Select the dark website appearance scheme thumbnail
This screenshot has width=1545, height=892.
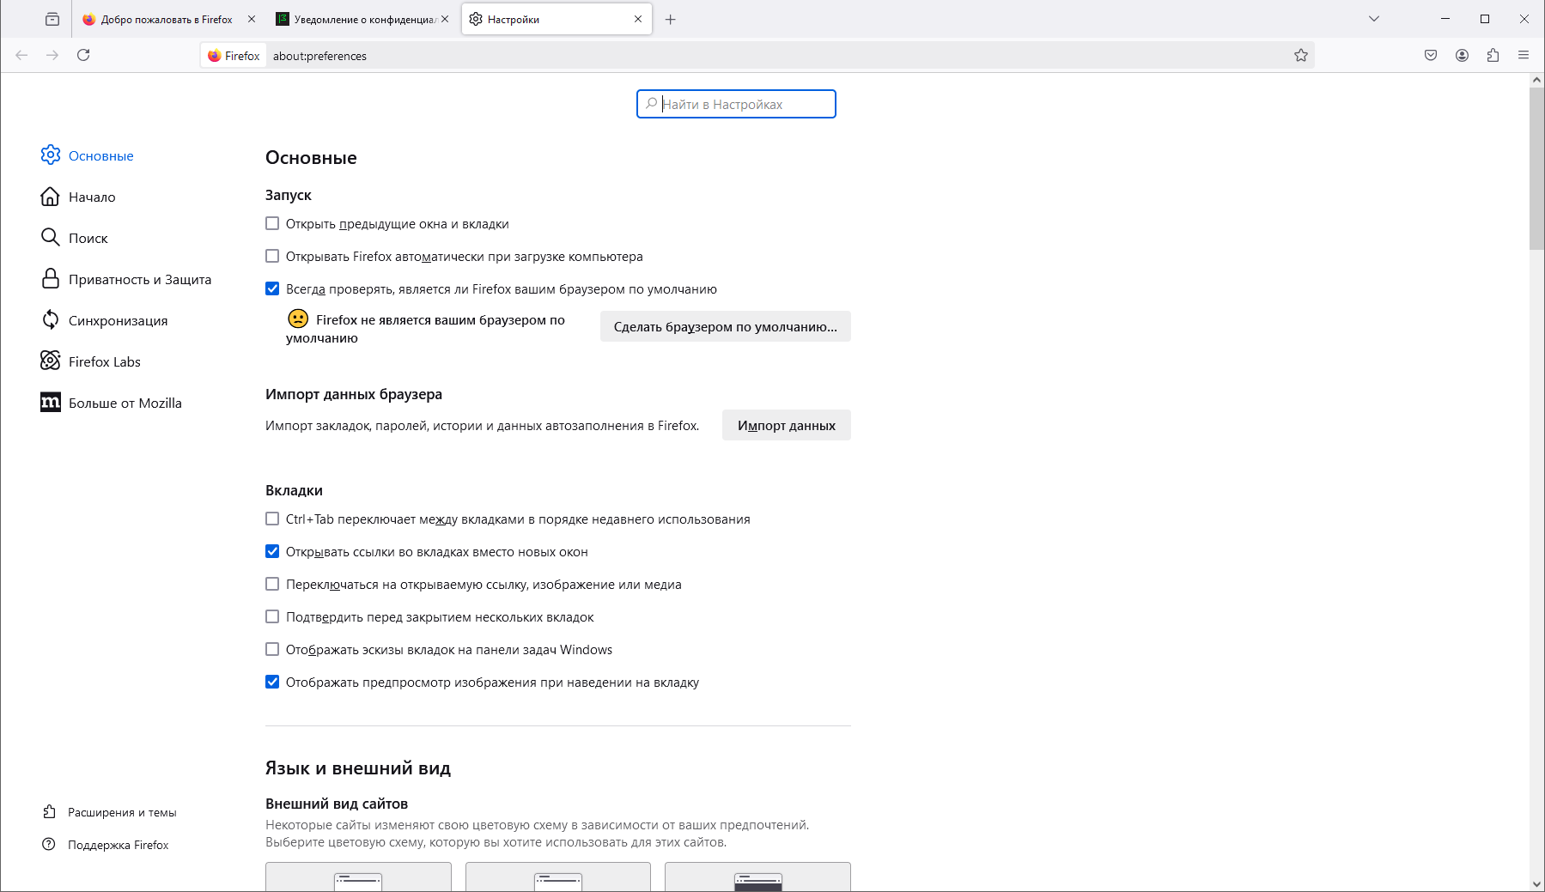(757, 877)
